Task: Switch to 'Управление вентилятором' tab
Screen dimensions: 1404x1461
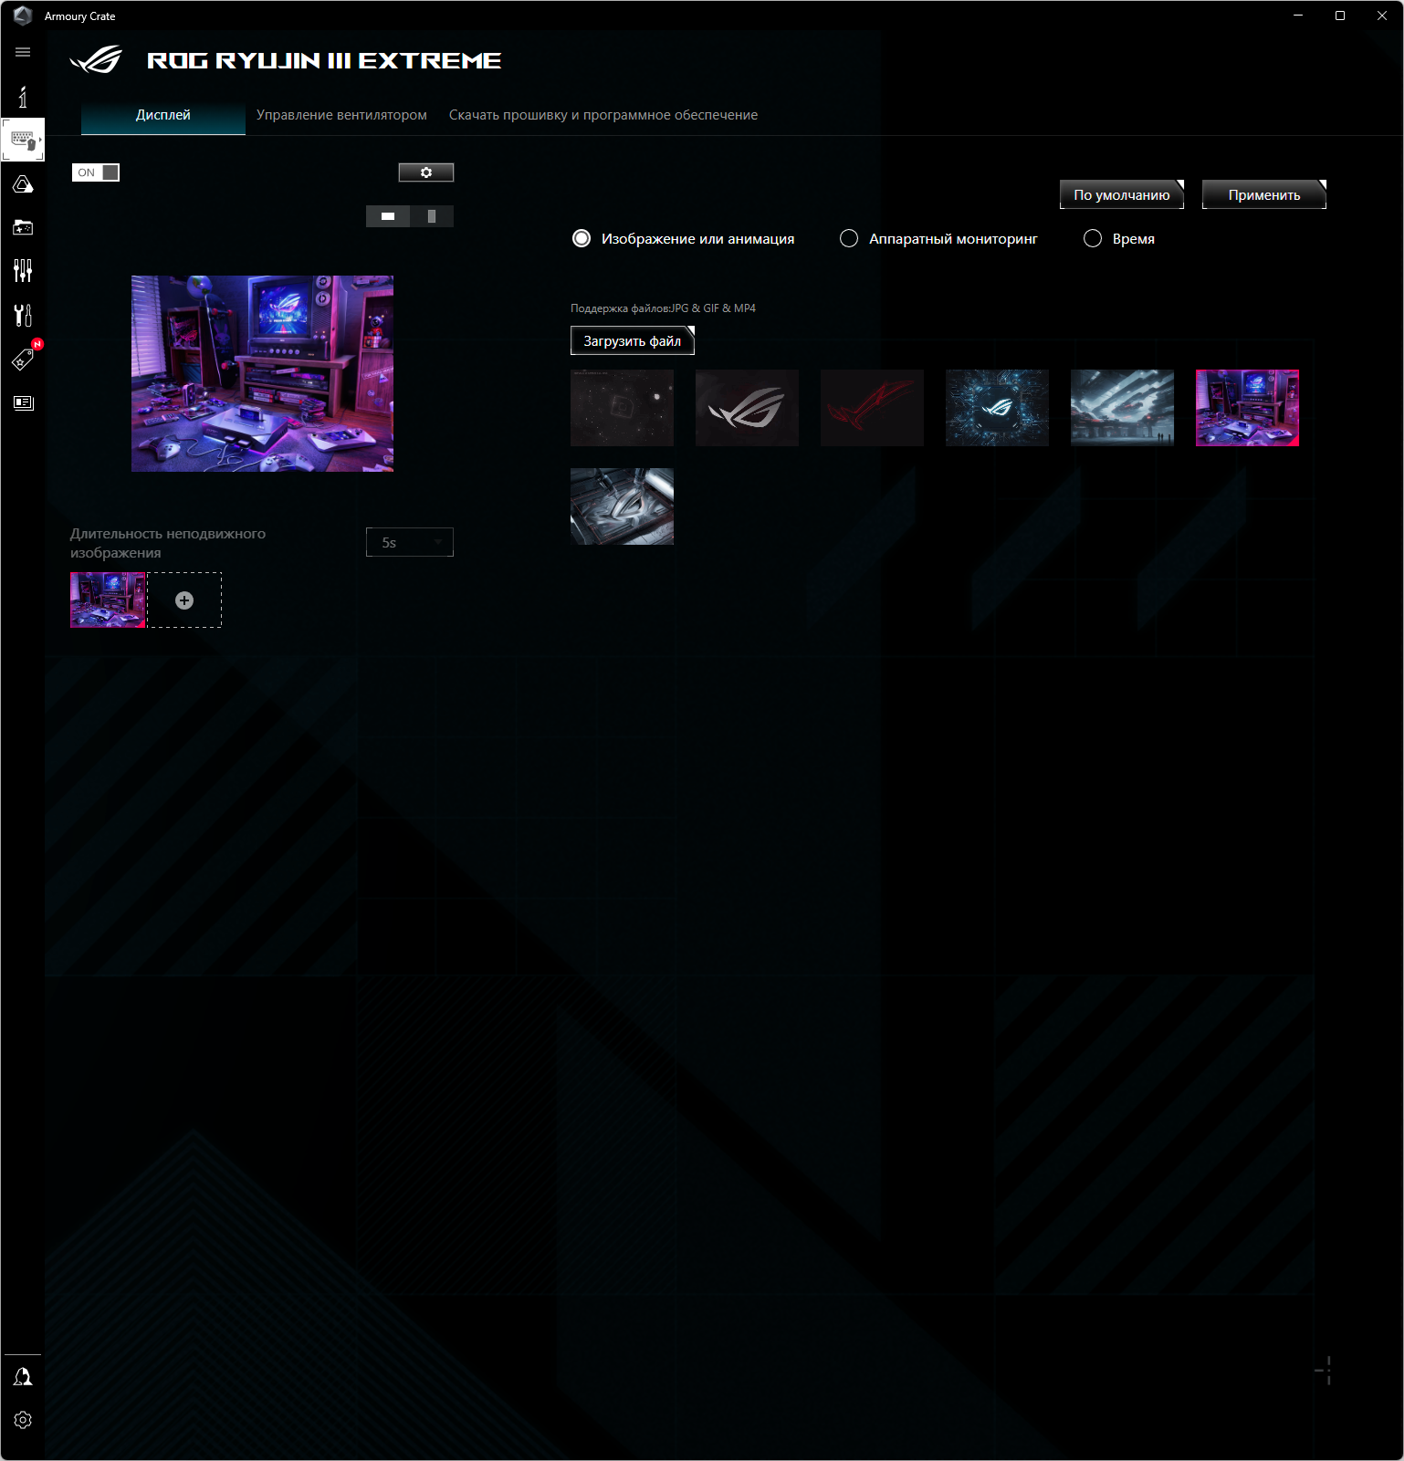Action: (x=341, y=115)
